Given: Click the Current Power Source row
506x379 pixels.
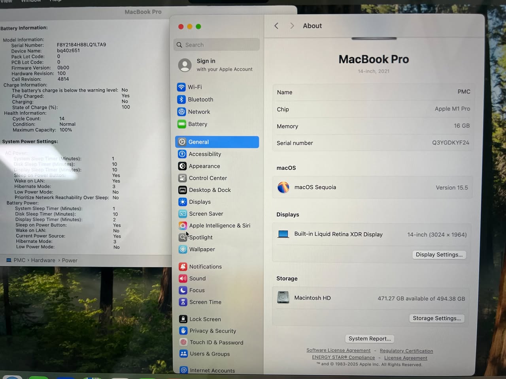Looking at the screenshot, I should 68,236.
